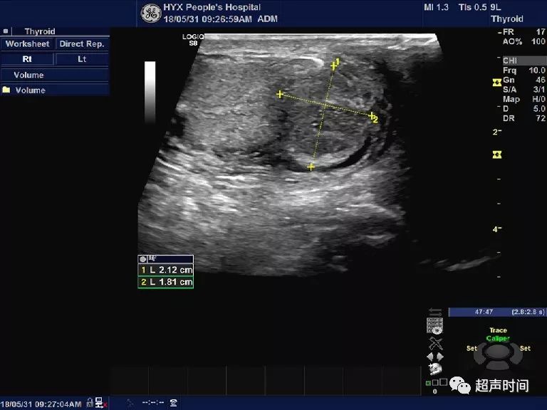Click the D 5.0 depth parameter

click(x=524, y=109)
